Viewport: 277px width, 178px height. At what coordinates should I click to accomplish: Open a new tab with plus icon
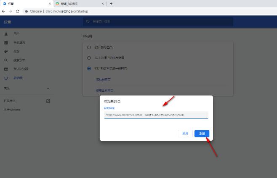111,4
